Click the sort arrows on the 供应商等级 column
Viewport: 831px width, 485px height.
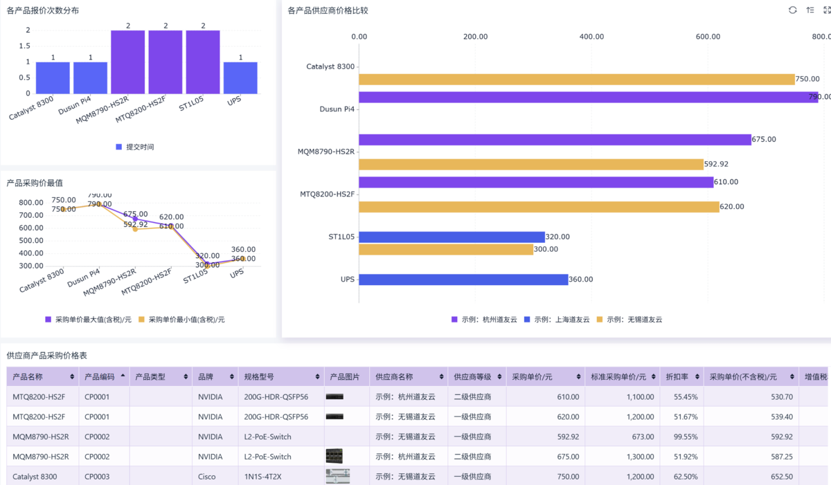(499, 377)
